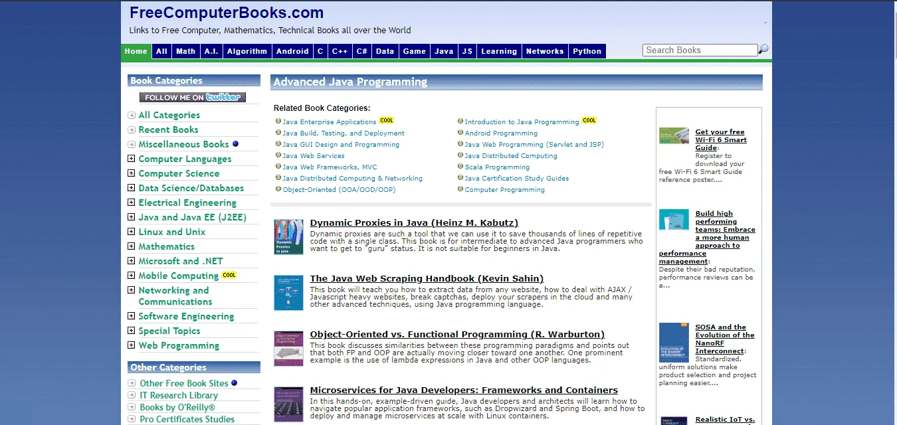Open Microservices for Java Developers cover
The width and height of the screenshot is (897, 425).
tap(288, 404)
